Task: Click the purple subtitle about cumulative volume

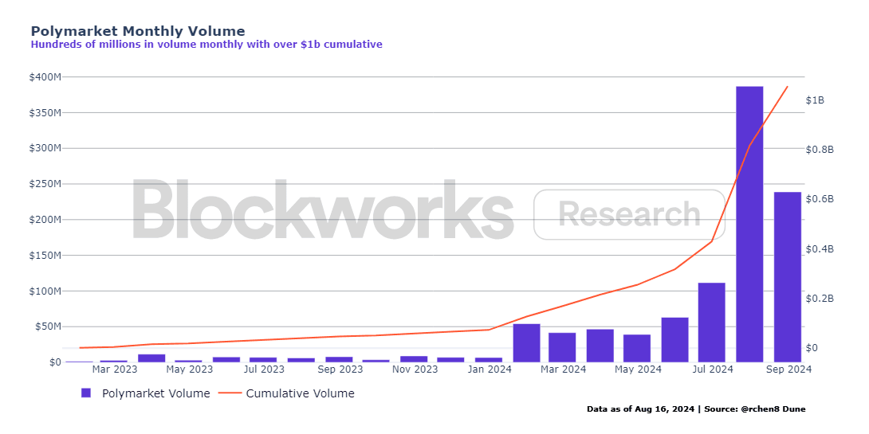Action: point(206,45)
